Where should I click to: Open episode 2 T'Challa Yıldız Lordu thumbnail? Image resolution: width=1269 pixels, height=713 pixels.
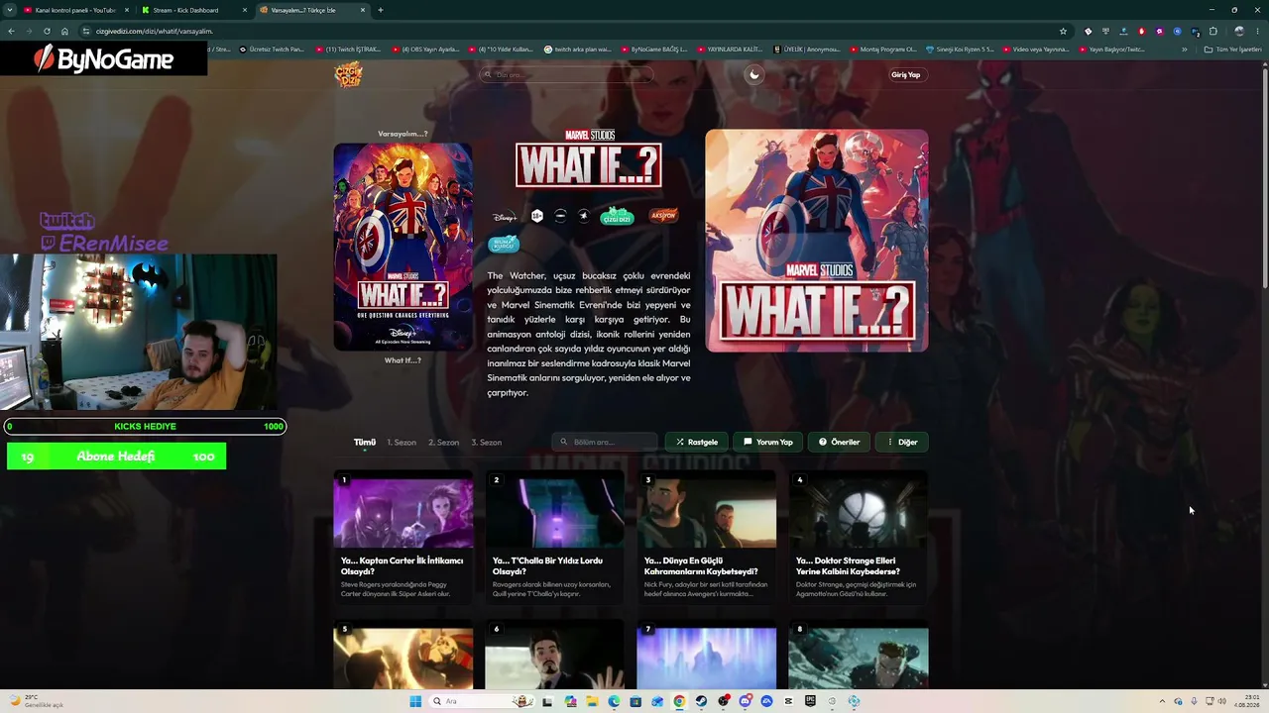click(x=555, y=510)
